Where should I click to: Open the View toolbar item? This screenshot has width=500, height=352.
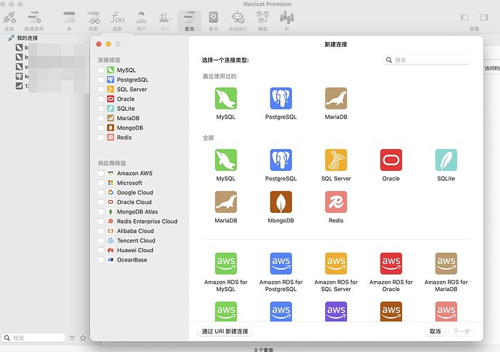coord(93,21)
